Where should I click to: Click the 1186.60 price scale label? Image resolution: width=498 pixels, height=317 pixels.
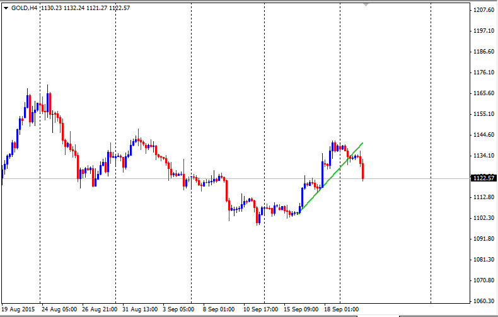(x=484, y=52)
